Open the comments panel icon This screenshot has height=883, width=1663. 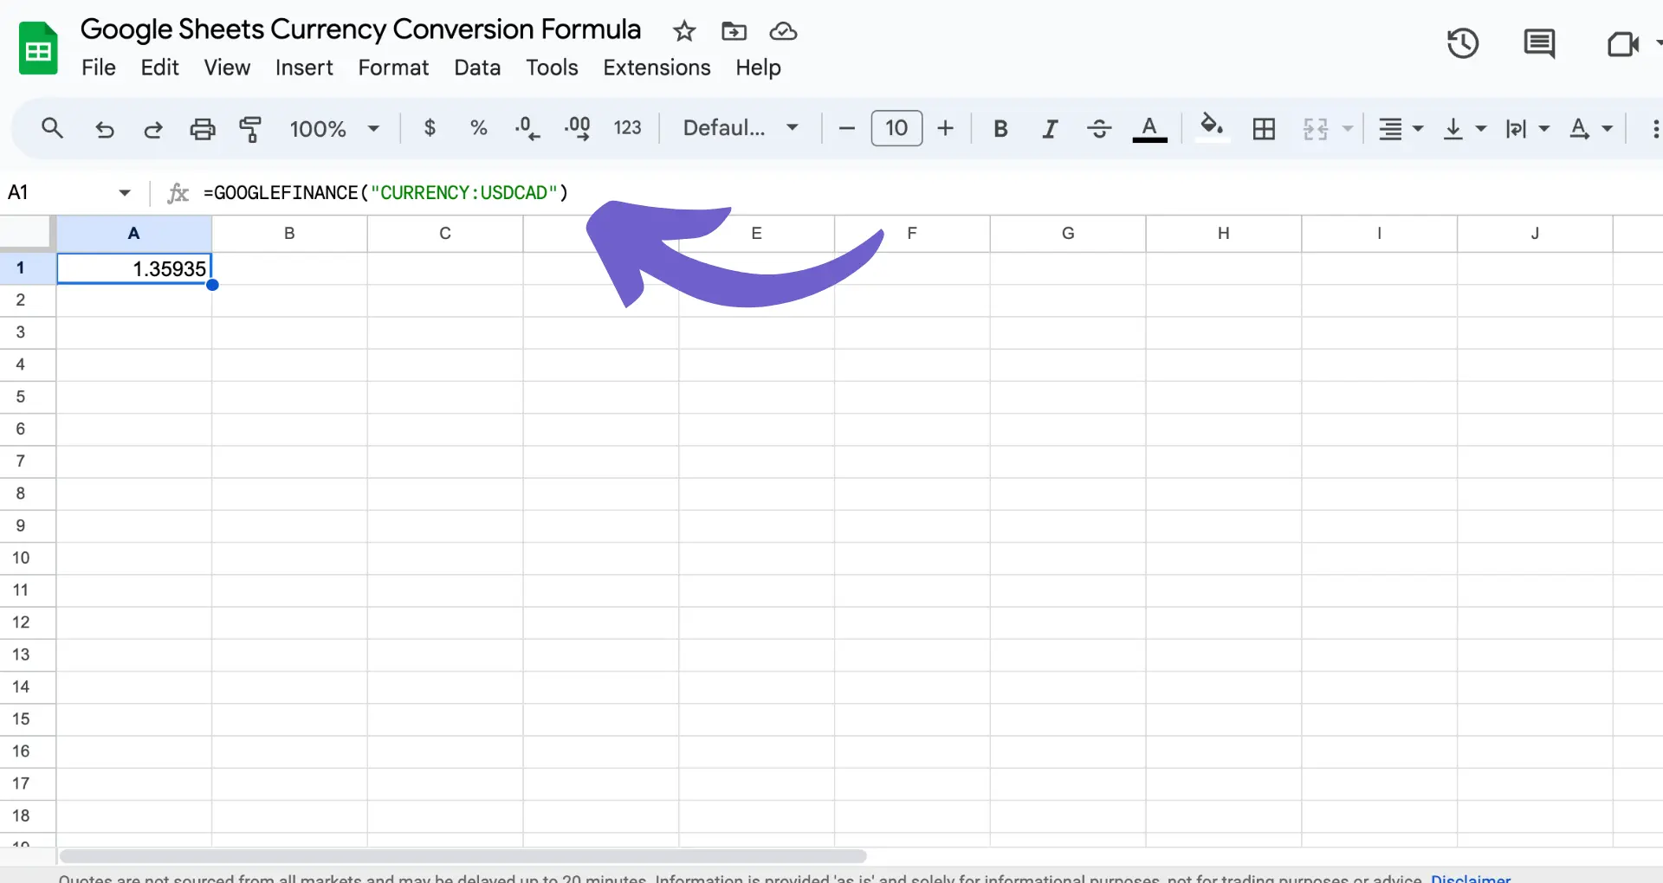coord(1539,43)
